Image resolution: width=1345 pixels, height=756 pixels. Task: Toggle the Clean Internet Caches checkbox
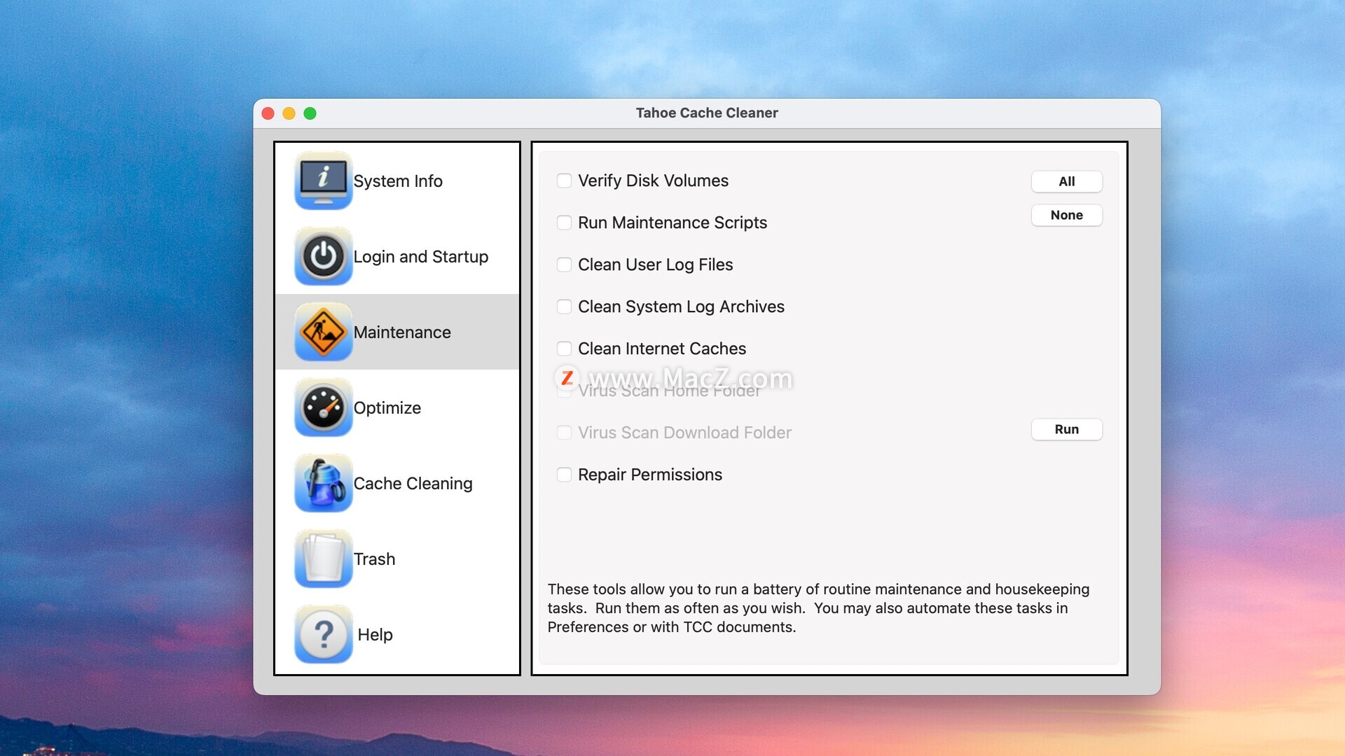click(564, 349)
